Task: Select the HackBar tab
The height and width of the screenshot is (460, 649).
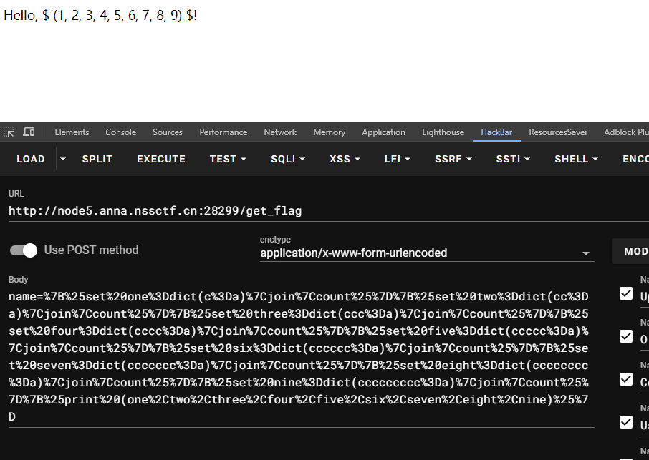Action: click(496, 132)
